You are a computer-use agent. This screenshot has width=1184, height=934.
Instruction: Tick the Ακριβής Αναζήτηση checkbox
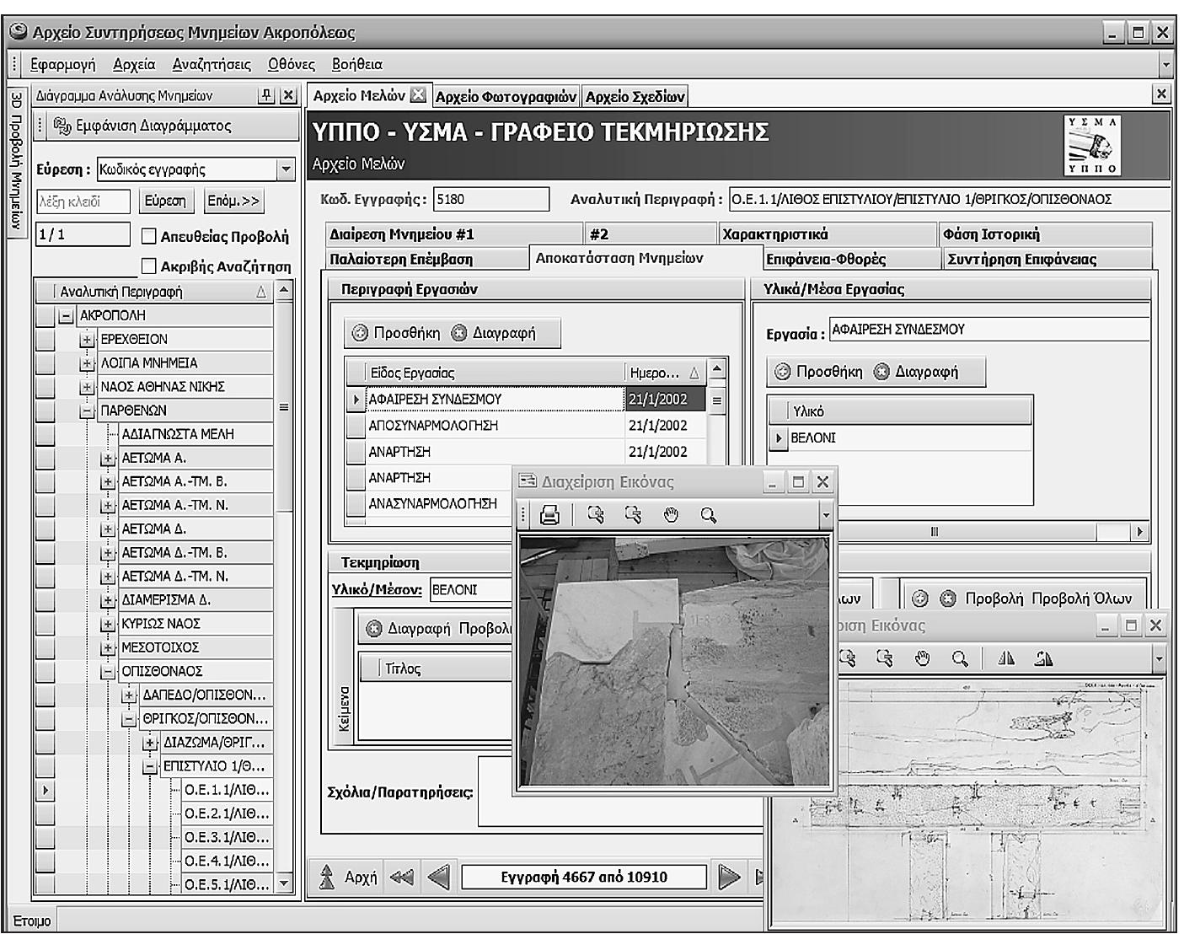(149, 266)
